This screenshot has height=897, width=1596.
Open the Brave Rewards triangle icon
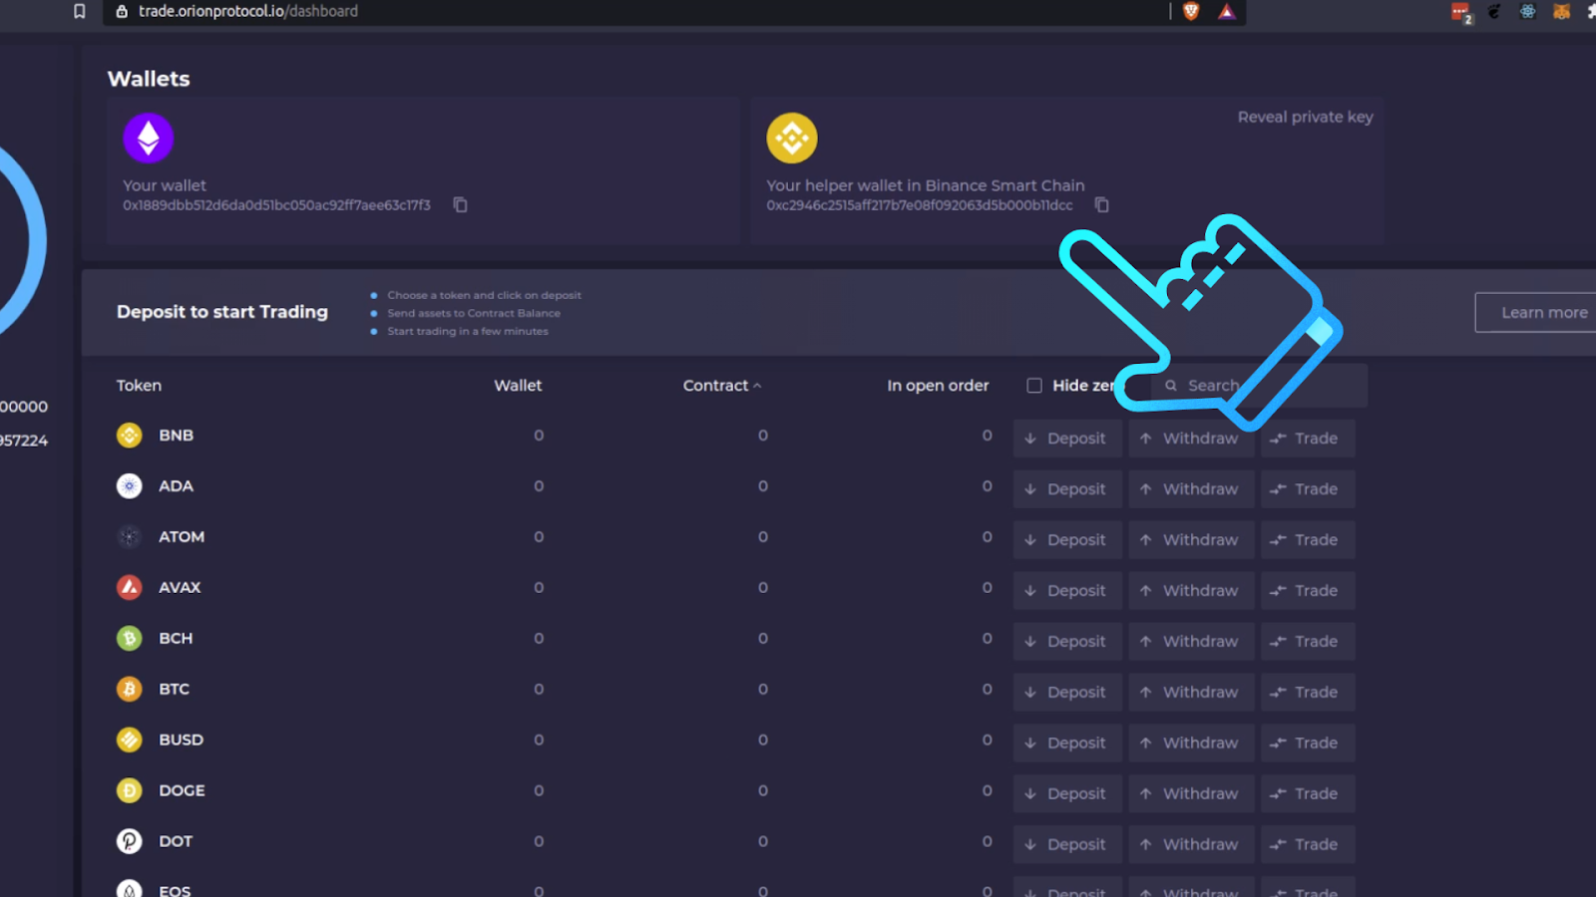coord(1227,12)
